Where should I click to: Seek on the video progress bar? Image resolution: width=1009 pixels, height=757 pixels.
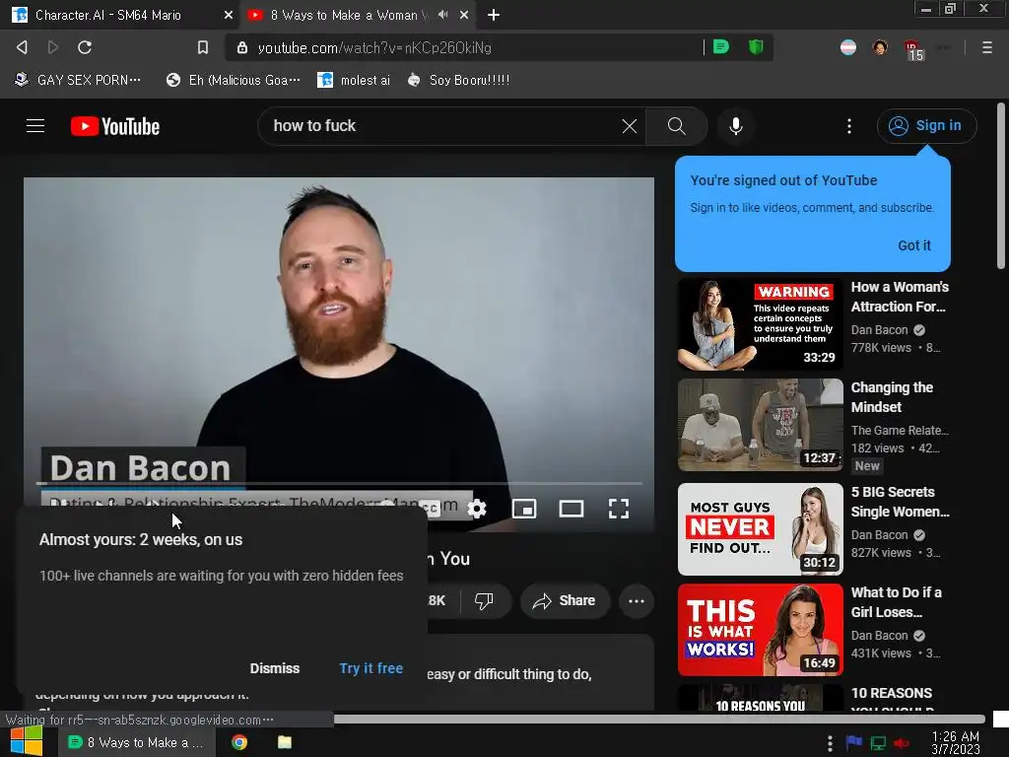(x=339, y=483)
